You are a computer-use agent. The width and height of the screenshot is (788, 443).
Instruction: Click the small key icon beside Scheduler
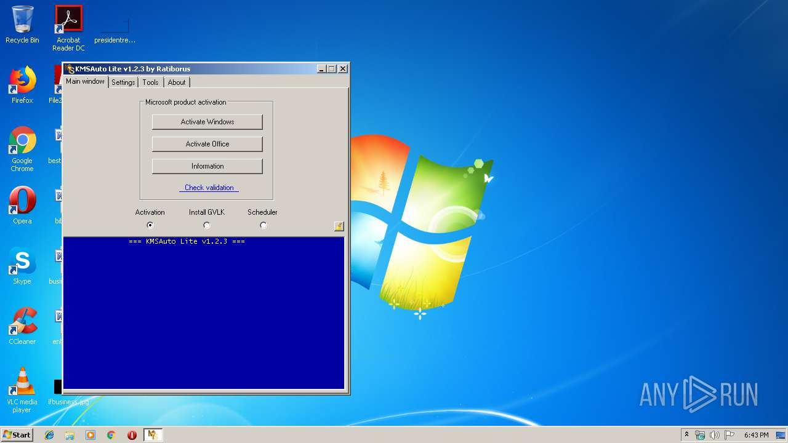[x=339, y=226]
